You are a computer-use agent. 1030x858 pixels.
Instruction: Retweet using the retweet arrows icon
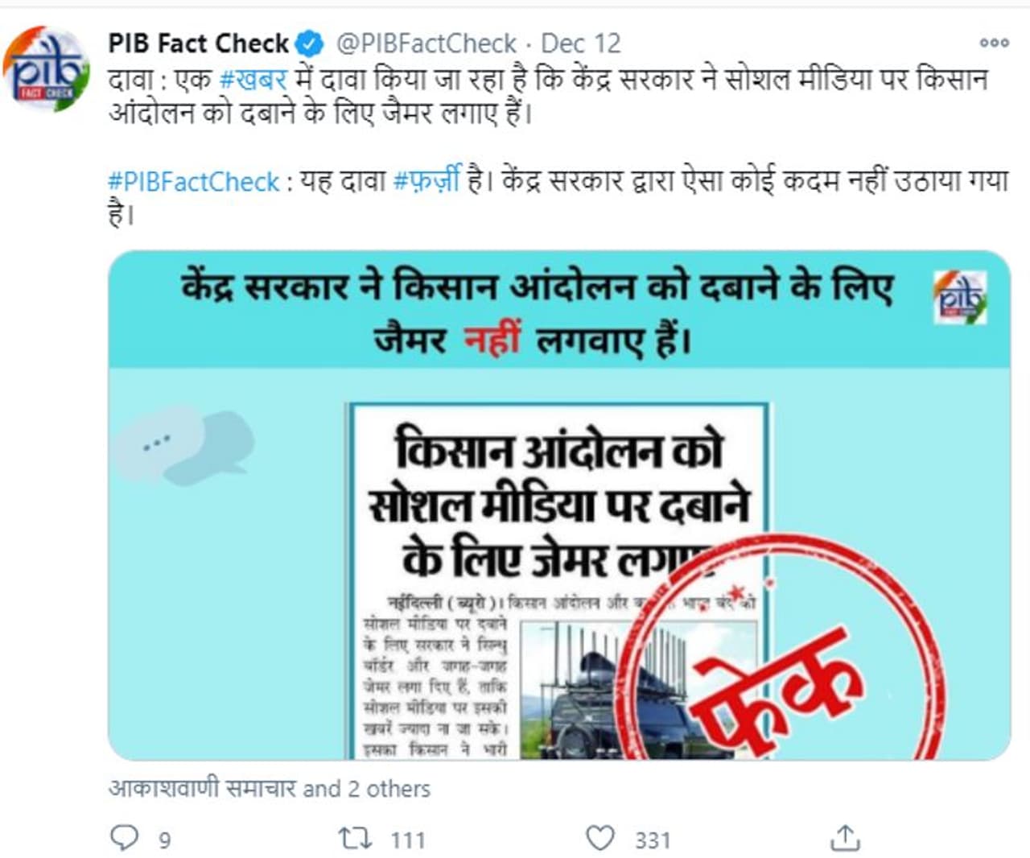coord(355,839)
